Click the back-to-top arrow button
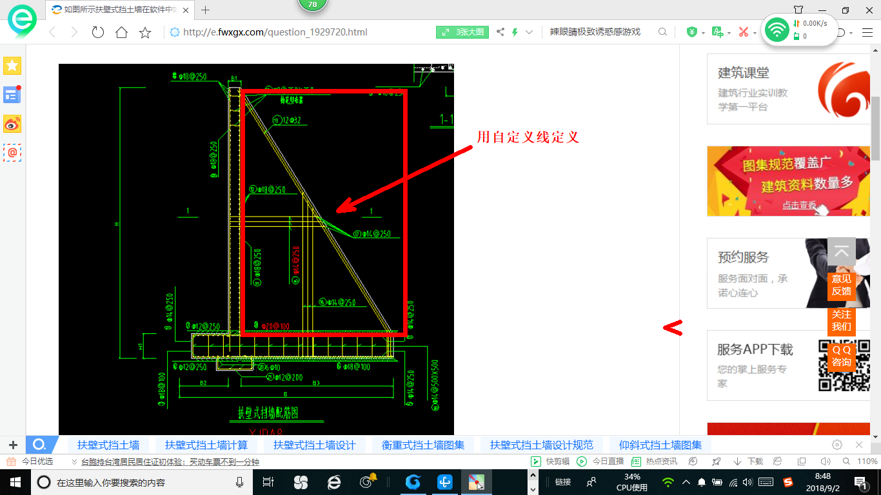The width and height of the screenshot is (881, 495). point(842,252)
